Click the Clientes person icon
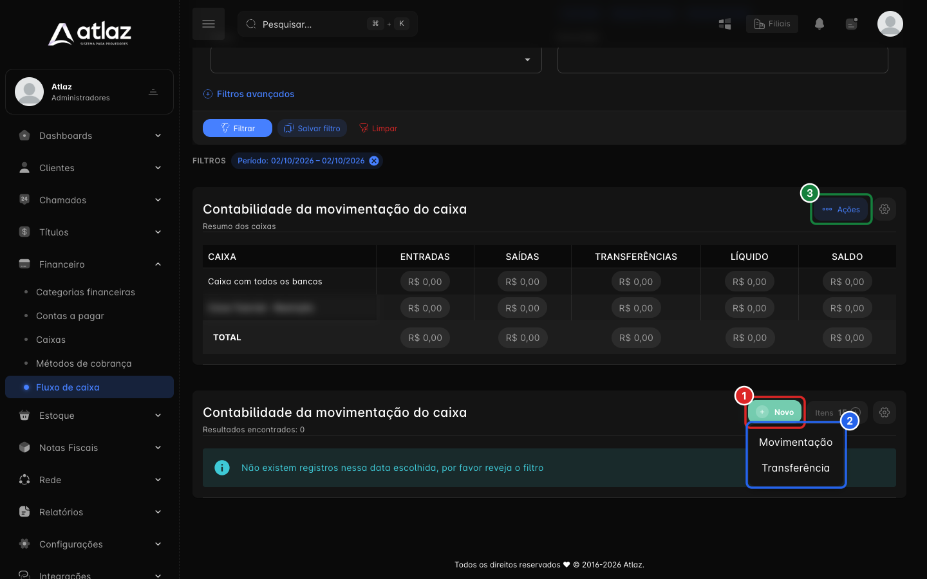The height and width of the screenshot is (579, 927). pos(24,168)
